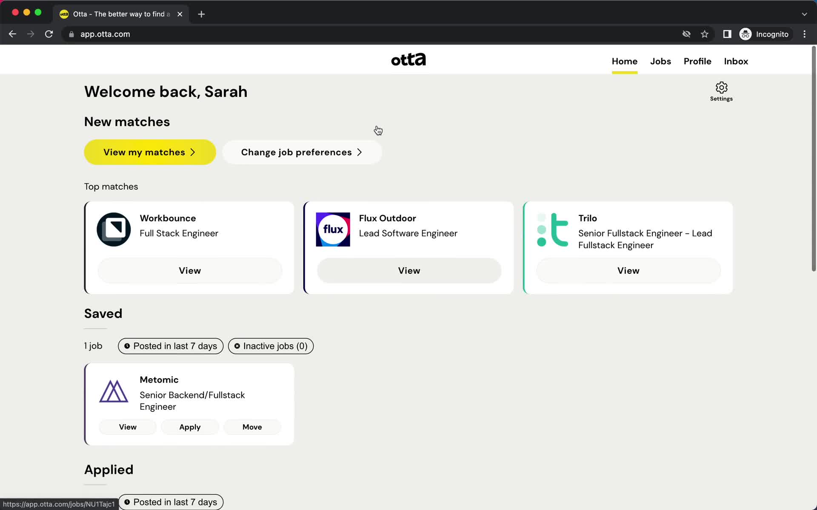Click the Workbounce company name

click(168, 218)
